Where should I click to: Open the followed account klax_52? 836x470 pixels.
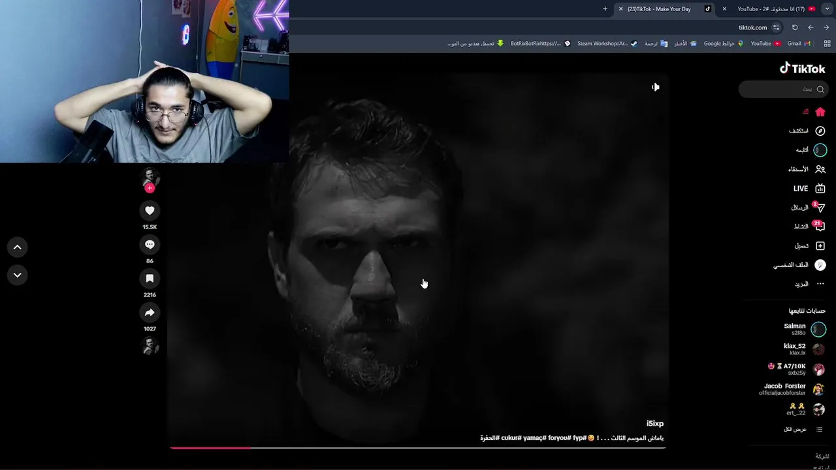point(805,349)
